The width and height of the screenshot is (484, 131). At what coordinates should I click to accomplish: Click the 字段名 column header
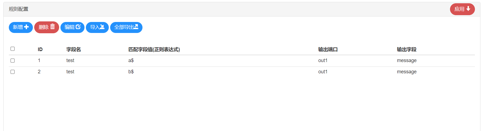[73, 49]
